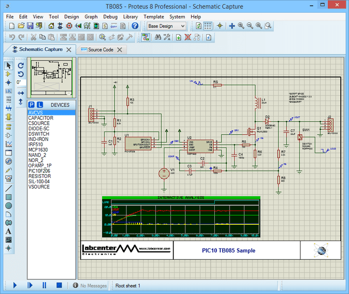
Task: Open the Design menu
Action: click(x=71, y=17)
